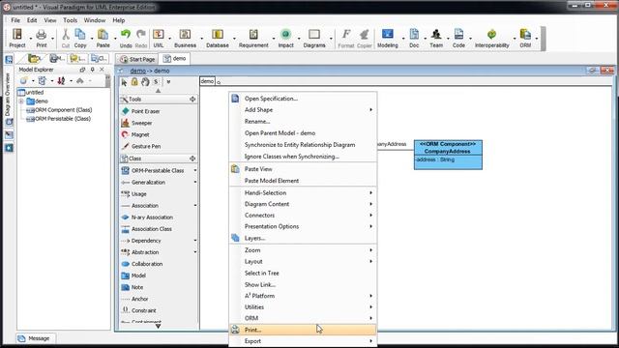This screenshot has height=348, width=619.
Task: Click the address : String attribute
Action: click(435, 159)
